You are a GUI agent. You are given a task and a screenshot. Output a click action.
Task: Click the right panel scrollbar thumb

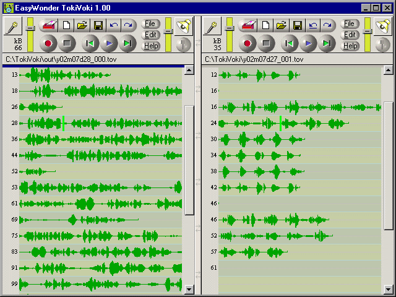click(389, 166)
